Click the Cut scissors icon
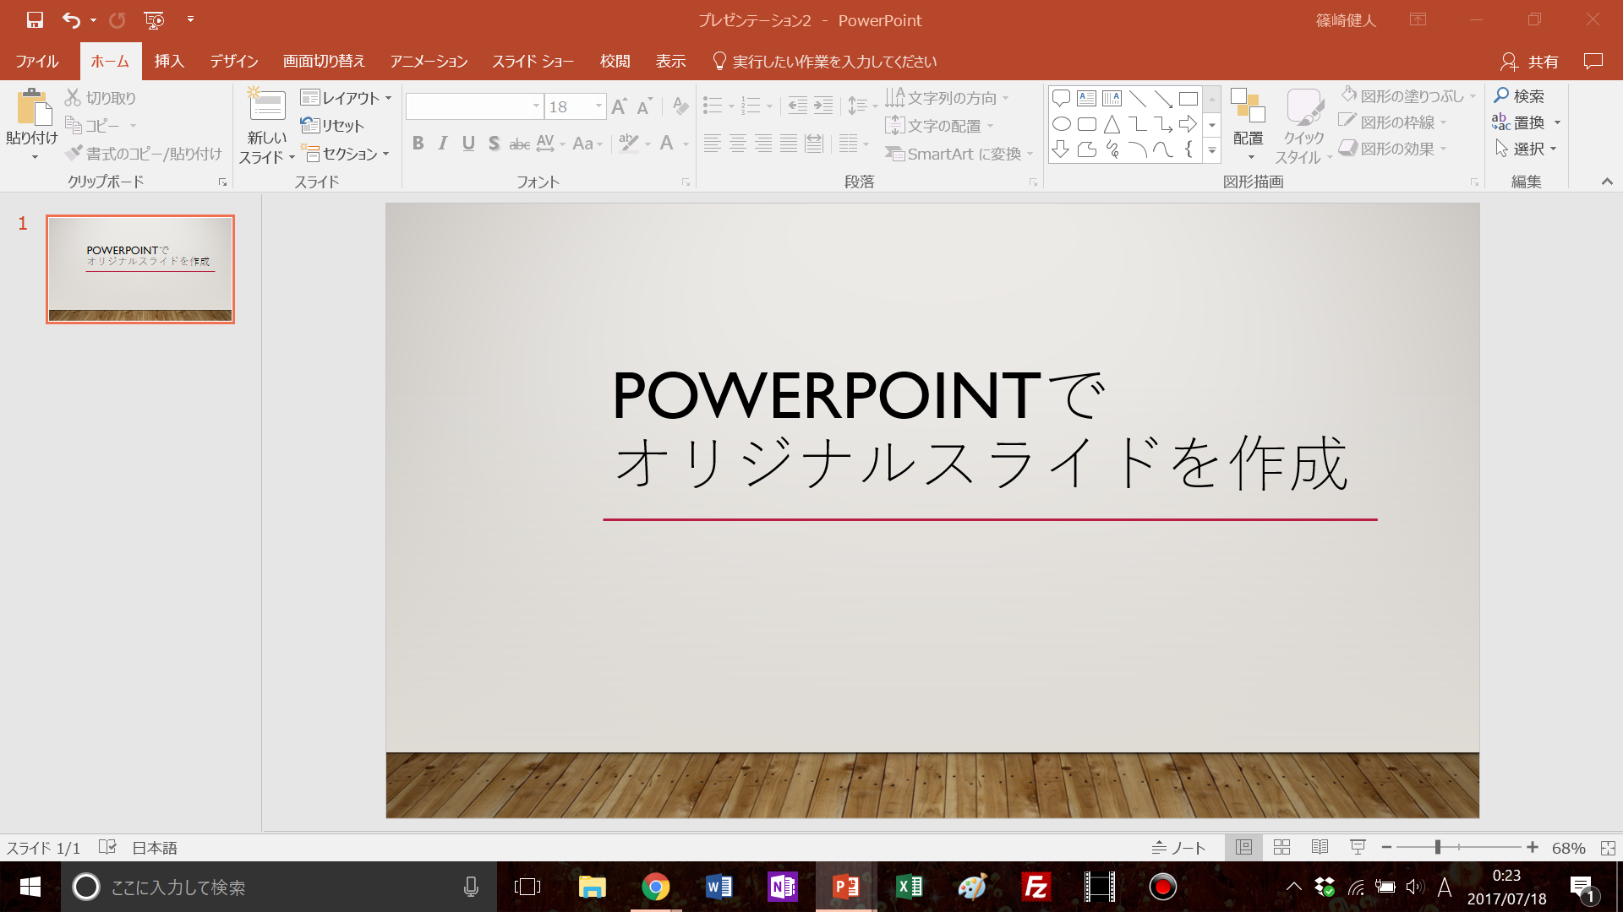 [74, 98]
